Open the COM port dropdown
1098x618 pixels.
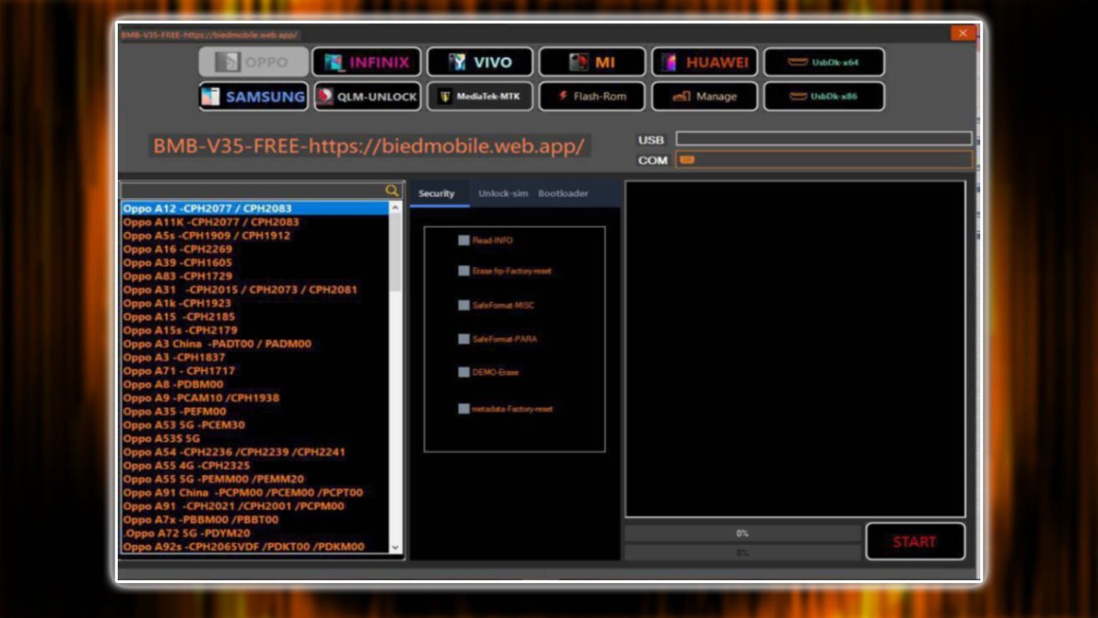tap(823, 160)
